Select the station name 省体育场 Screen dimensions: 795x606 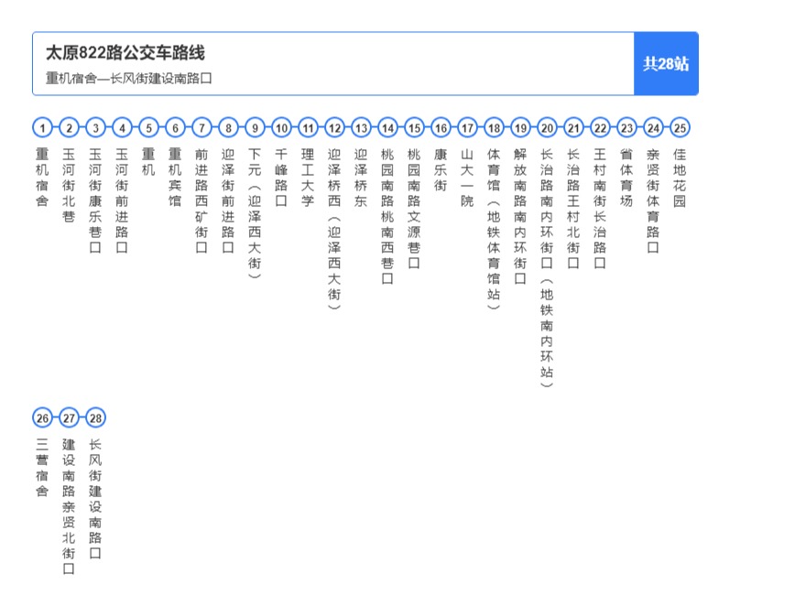click(x=626, y=177)
